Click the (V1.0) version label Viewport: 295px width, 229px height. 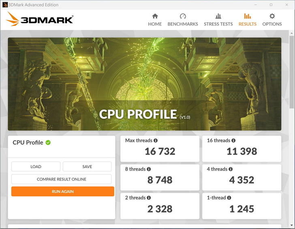click(185, 117)
